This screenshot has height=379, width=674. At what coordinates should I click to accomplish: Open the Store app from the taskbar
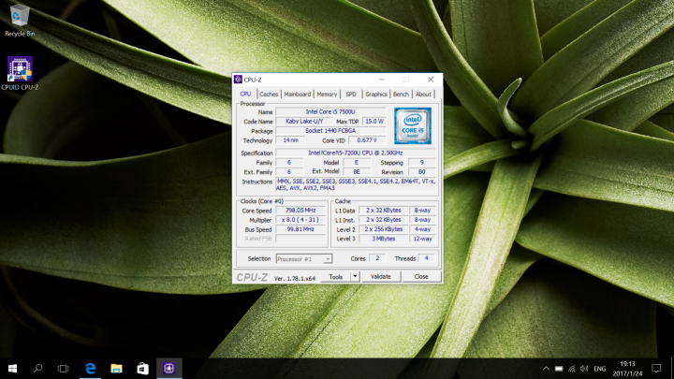[x=143, y=368]
